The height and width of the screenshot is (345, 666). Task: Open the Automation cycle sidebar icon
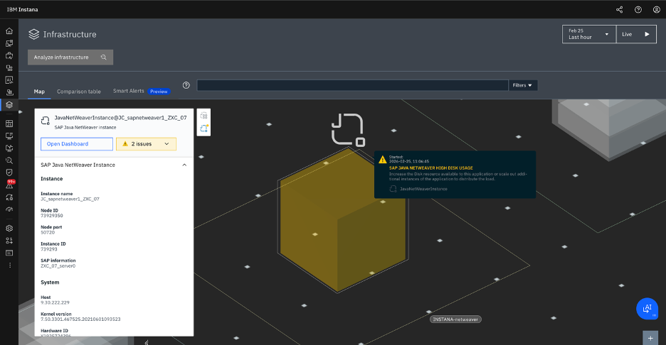pyautogui.click(x=9, y=197)
